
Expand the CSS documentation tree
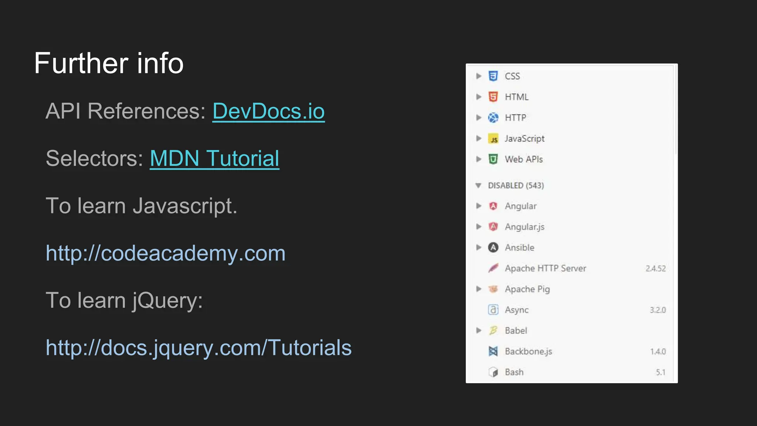(x=479, y=76)
